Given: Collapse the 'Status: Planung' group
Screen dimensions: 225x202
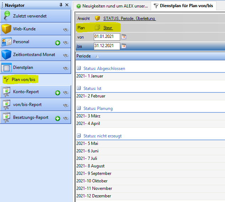Looking at the screenshot, I should pyautogui.click(x=79, y=108).
